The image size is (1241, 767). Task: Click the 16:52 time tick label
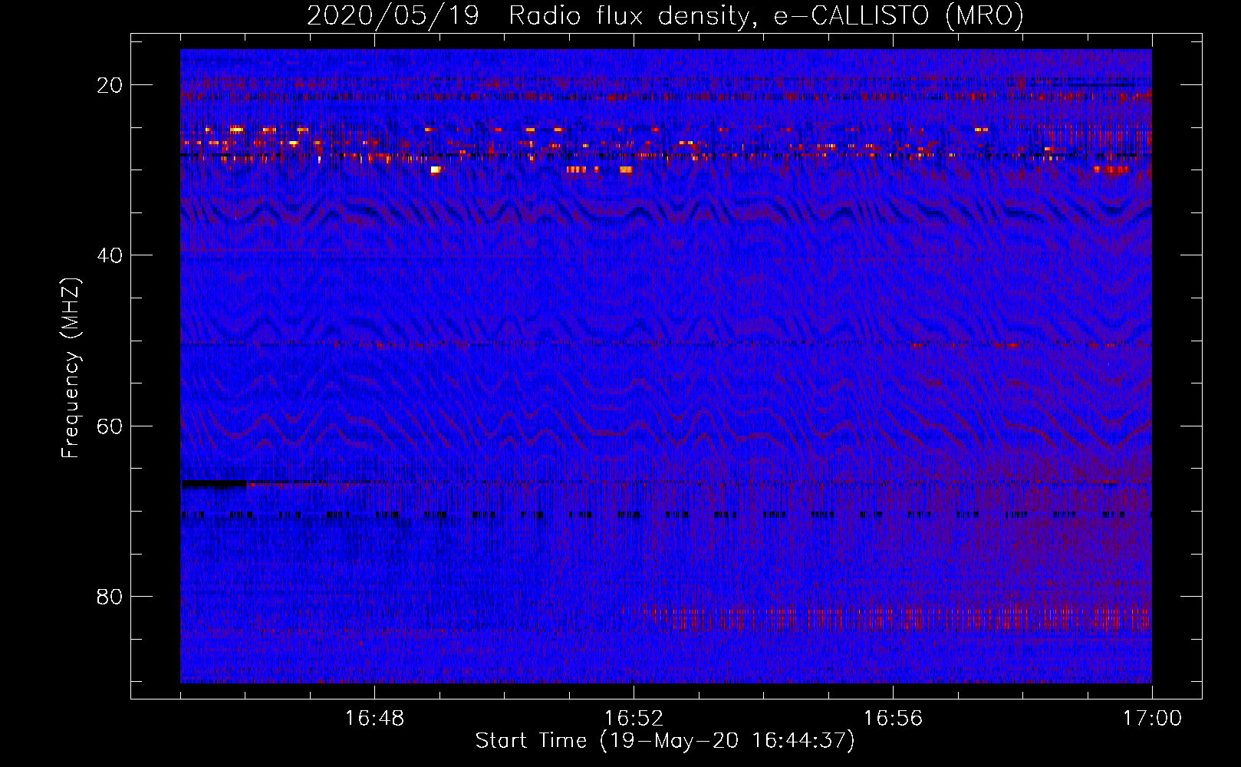coord(634,719)
